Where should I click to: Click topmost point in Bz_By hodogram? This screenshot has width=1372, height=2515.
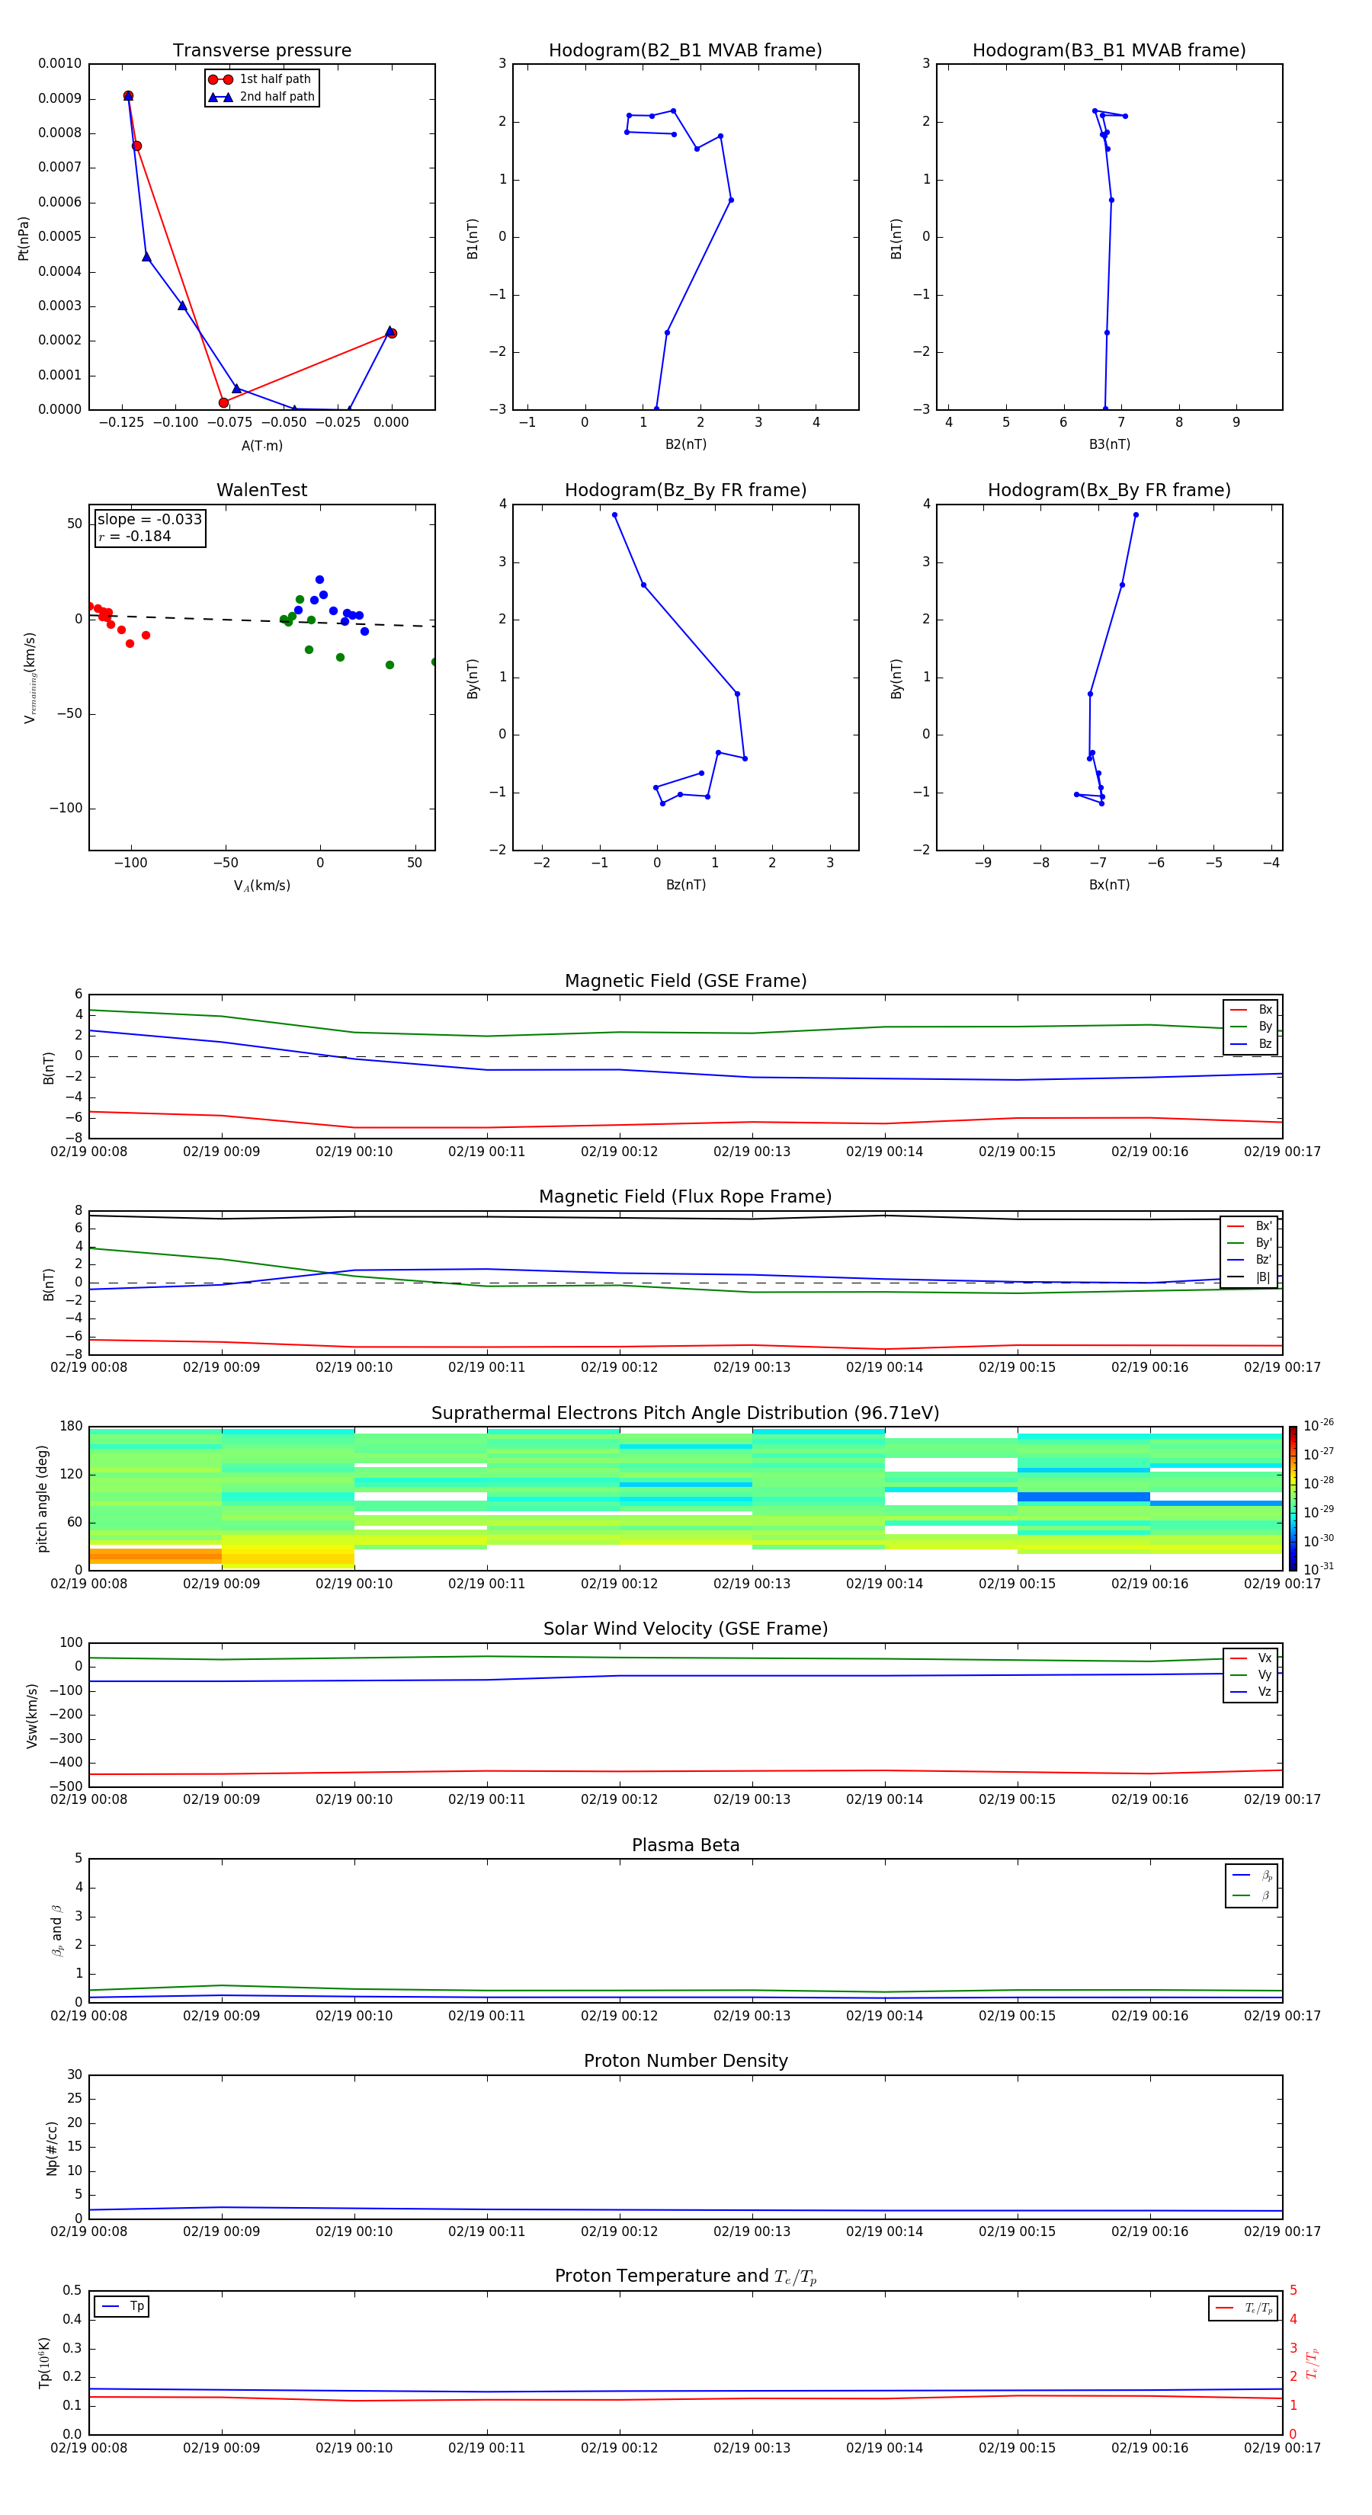[x=614, y=514]
